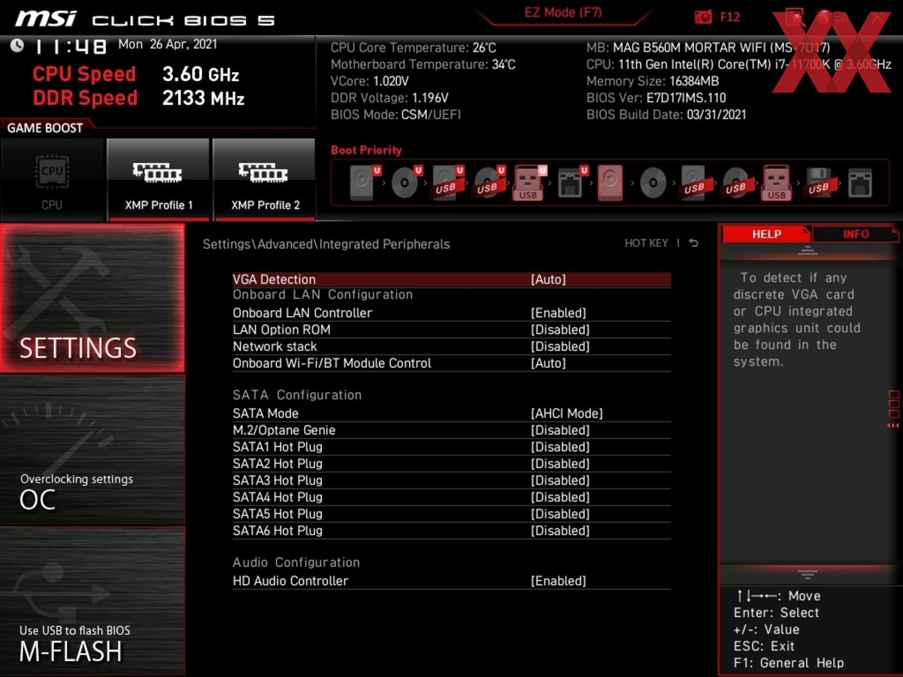Toggle HD Audio Controller Enabled value
This screenshot has height=677, width=903.
point(558,581)
